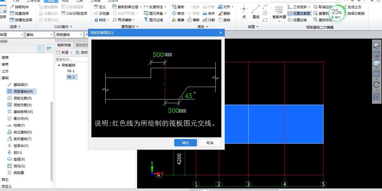Select the 旋转 rotate tool
Viewport: 382px width, 191px height.
click(224, 20)
